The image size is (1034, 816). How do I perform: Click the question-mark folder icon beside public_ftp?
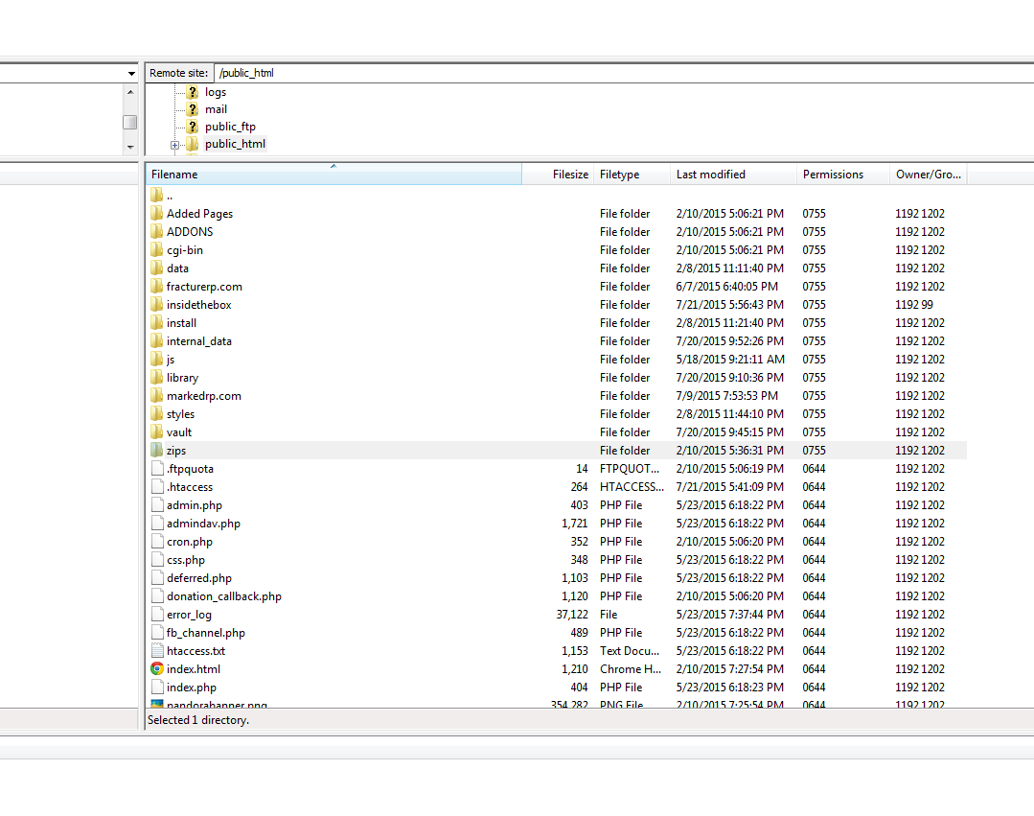click(x=192, y=127)
